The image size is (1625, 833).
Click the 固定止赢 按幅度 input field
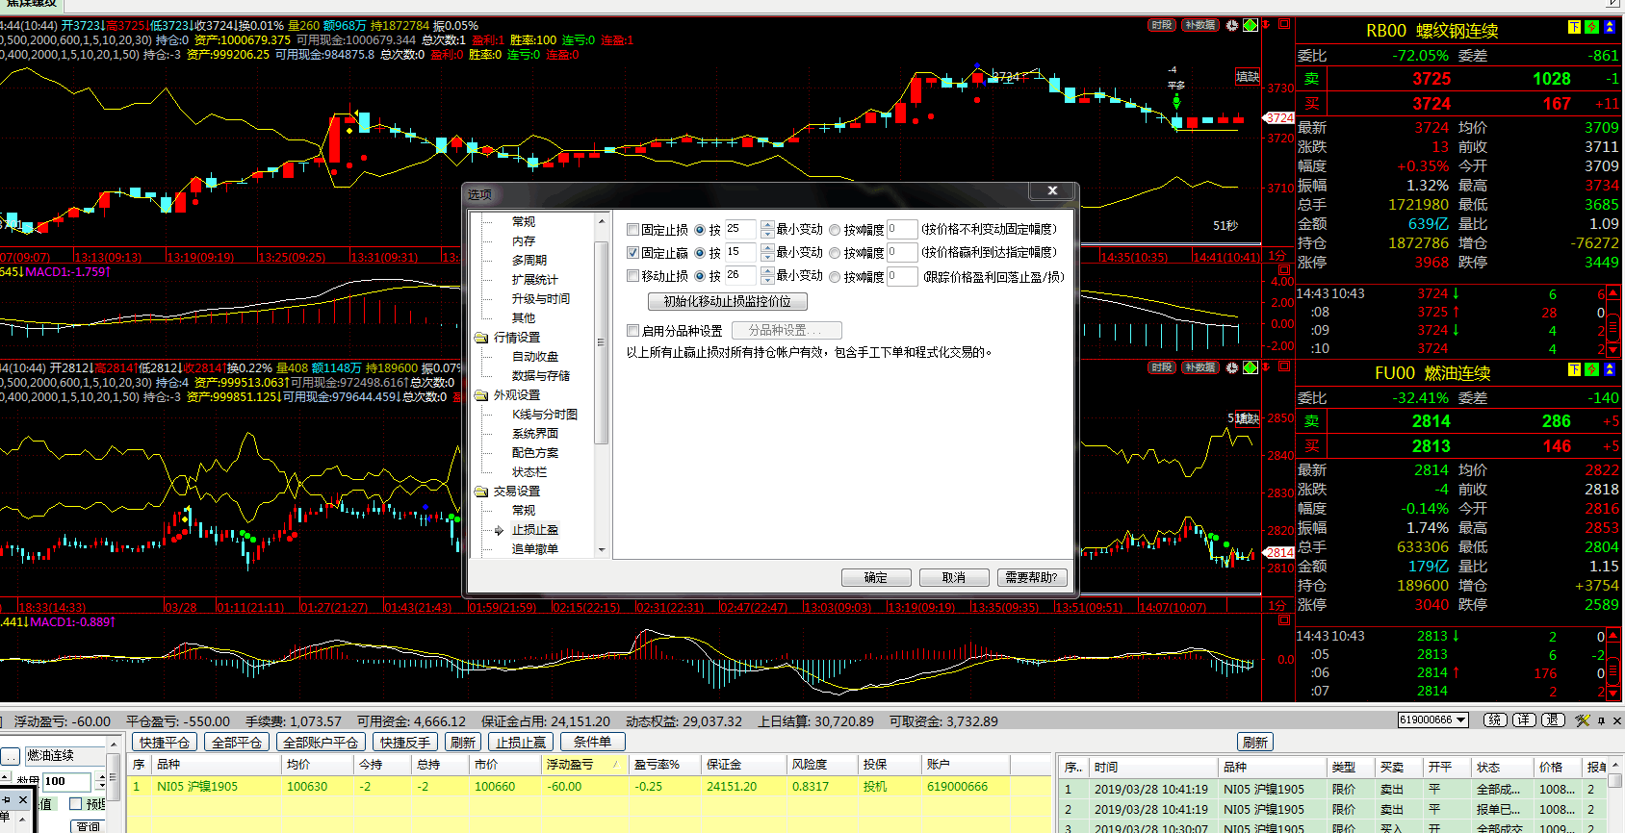click(902, 253)
